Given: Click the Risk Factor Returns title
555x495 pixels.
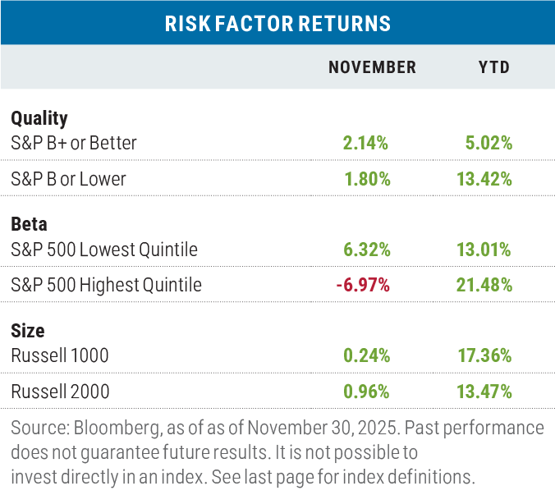Looking at the screenshot, I should pyautogui.click(x=277, y=22).
